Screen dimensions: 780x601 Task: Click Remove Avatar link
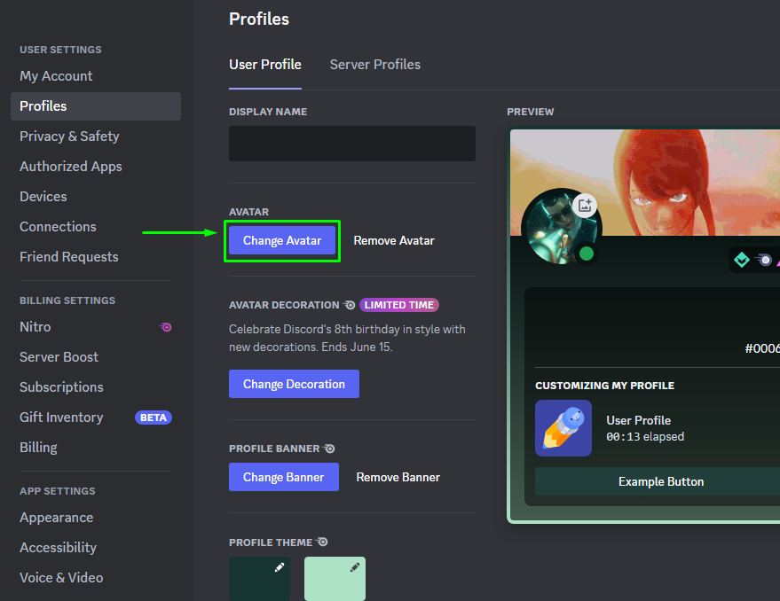394,240
